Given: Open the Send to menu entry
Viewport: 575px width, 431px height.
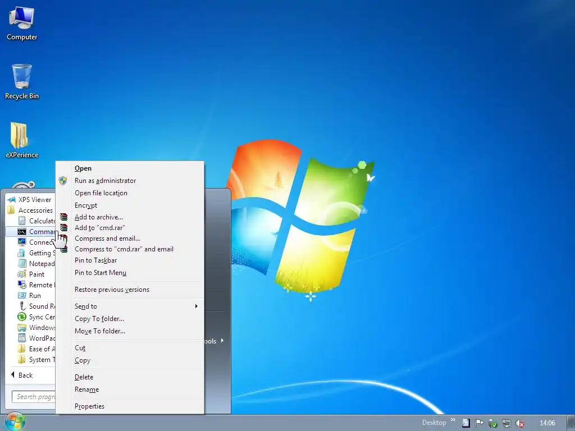Looking at the screenshot, I should tap(130, 306).
